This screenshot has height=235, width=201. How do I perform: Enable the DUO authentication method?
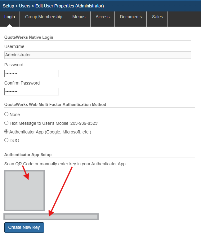pyautogui.click(x=7, y=140)
